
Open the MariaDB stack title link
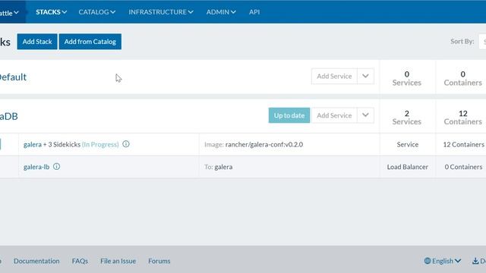8,116
